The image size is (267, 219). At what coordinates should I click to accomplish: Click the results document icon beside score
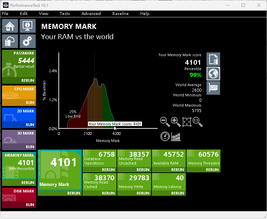point(213,59)
